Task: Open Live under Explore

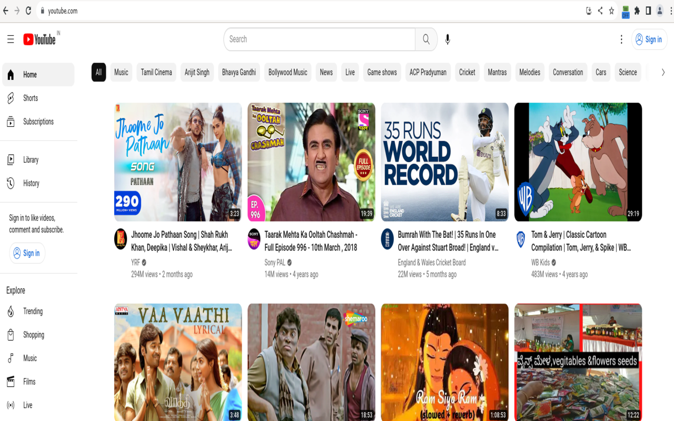Action: 38,405
